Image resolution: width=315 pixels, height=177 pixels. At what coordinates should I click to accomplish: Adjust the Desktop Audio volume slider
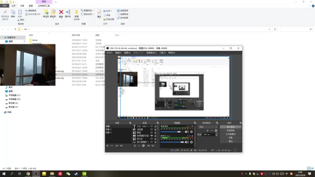click(x=172, y=132)
